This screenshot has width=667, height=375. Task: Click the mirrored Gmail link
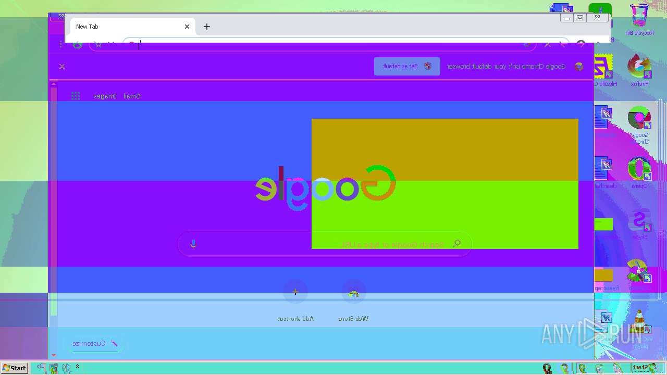point(132,96)
